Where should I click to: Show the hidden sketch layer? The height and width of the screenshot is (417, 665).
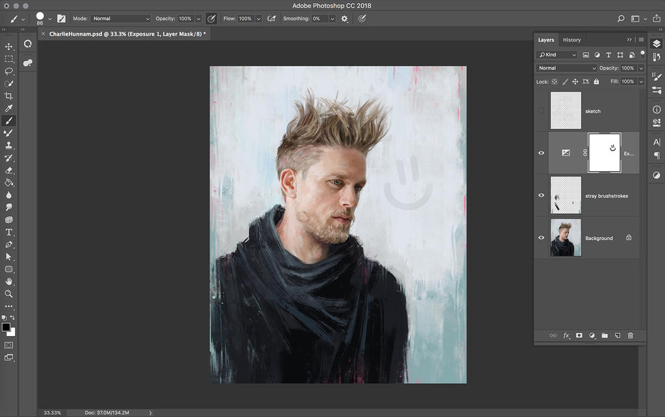541,111
